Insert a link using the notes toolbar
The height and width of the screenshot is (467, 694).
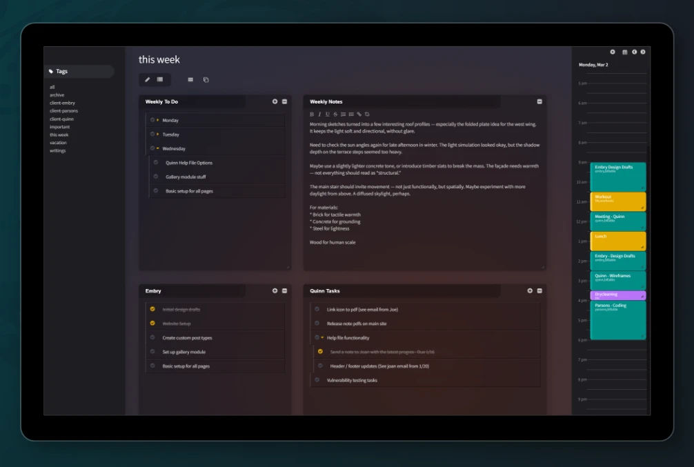click(359, 114)
